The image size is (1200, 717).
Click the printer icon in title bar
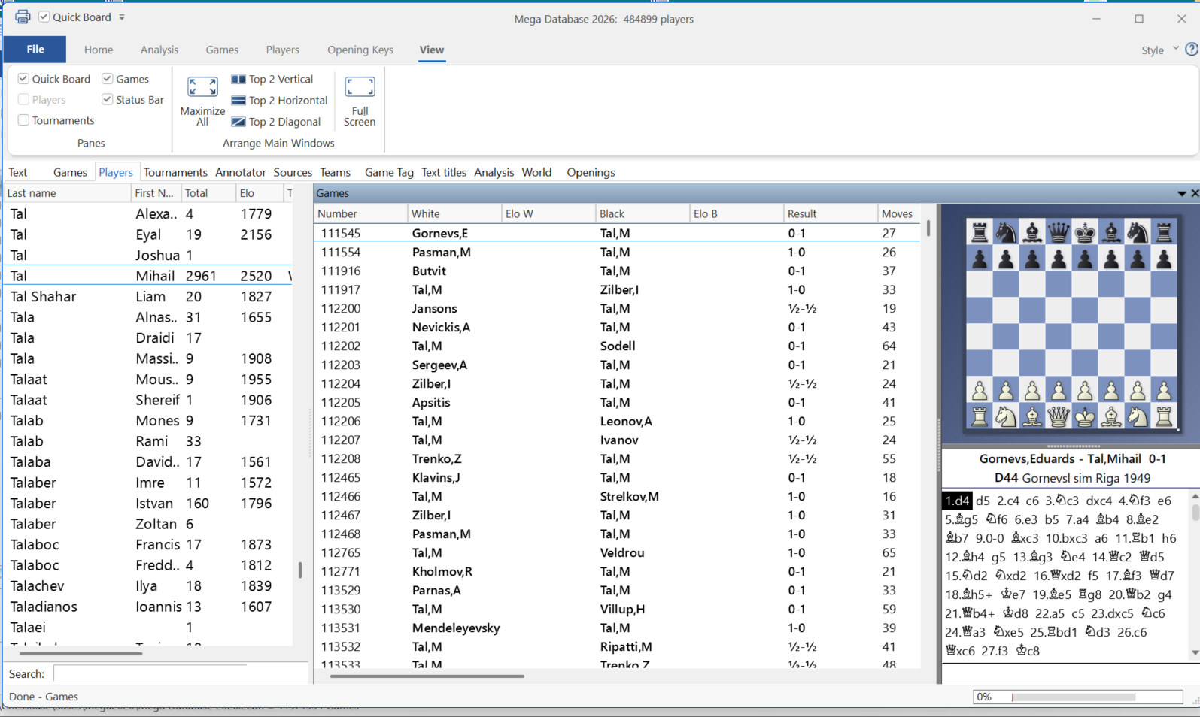23,17
